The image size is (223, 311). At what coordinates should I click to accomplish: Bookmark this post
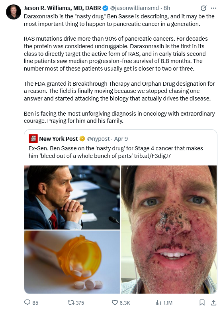[202, 303]
